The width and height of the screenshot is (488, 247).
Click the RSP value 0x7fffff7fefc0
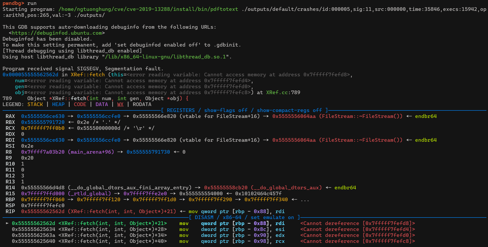tap(43, 205)
